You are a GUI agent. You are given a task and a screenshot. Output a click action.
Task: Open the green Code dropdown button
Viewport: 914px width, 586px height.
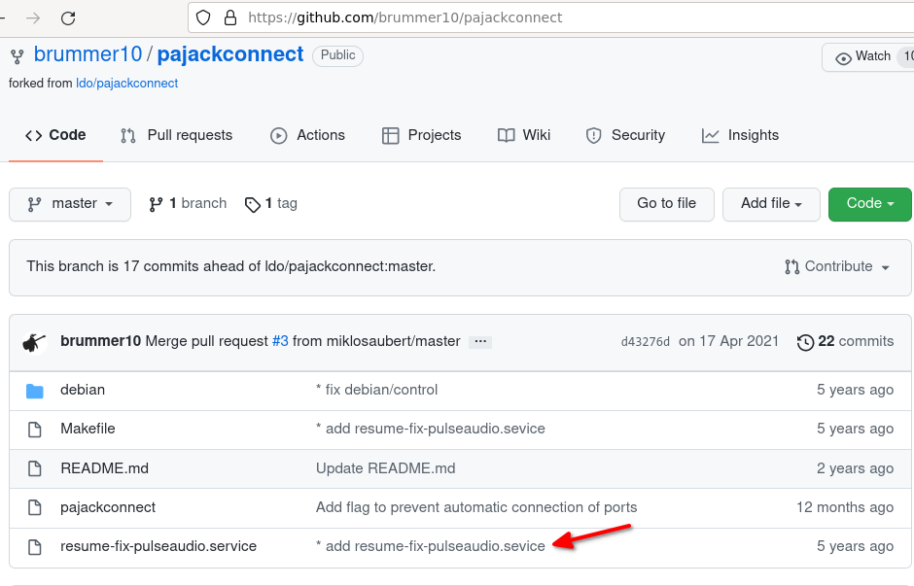point(869,204)
